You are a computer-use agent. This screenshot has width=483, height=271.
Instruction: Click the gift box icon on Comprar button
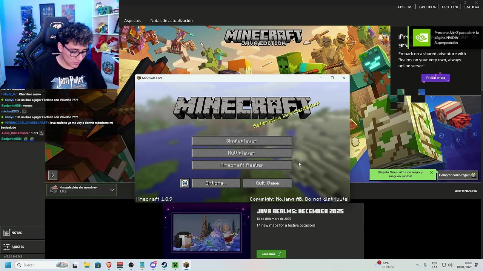(474, 175)
